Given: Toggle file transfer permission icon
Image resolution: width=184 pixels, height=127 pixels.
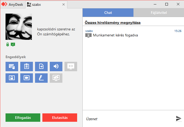Looking at the screenshot, I should tap(41, 67).
